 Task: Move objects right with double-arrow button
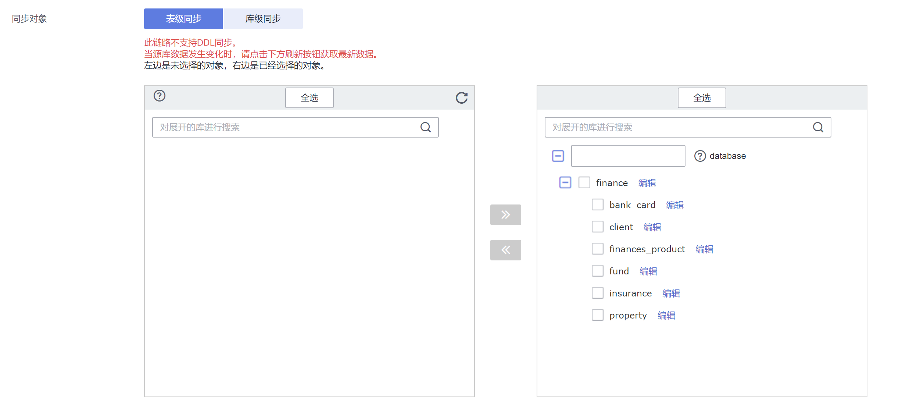point(505,214)
